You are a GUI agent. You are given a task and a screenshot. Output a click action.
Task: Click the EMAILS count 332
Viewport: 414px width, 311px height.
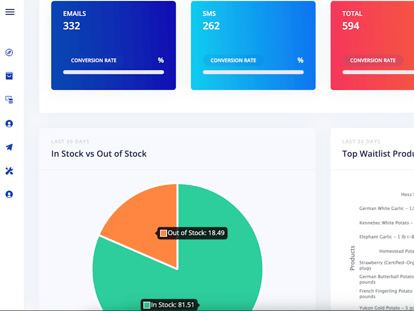tap(71, 26)
